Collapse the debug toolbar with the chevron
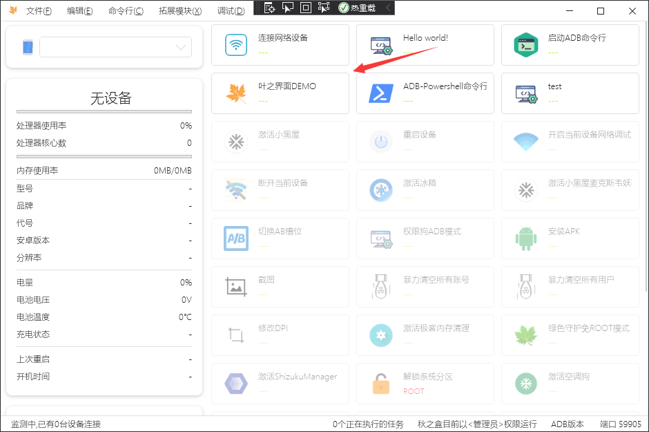 coord(388,8)
